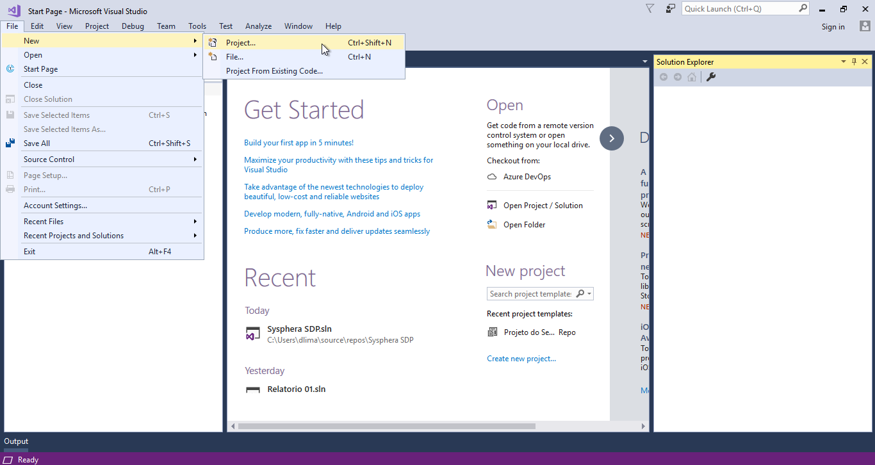
Task: Click the Solution Explorer home icon
Action: click(692, 77)
